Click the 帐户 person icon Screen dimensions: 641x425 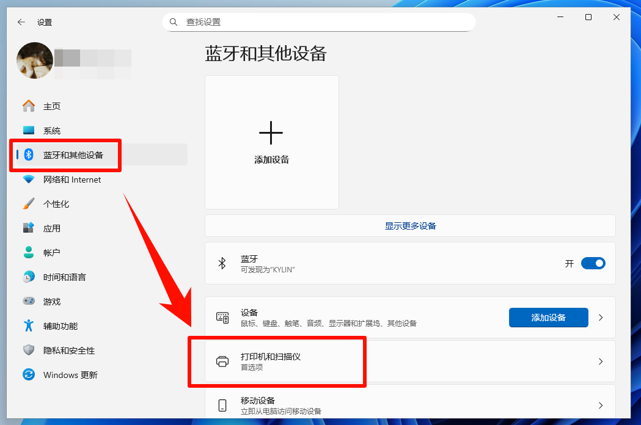click(x=29, y=252)
